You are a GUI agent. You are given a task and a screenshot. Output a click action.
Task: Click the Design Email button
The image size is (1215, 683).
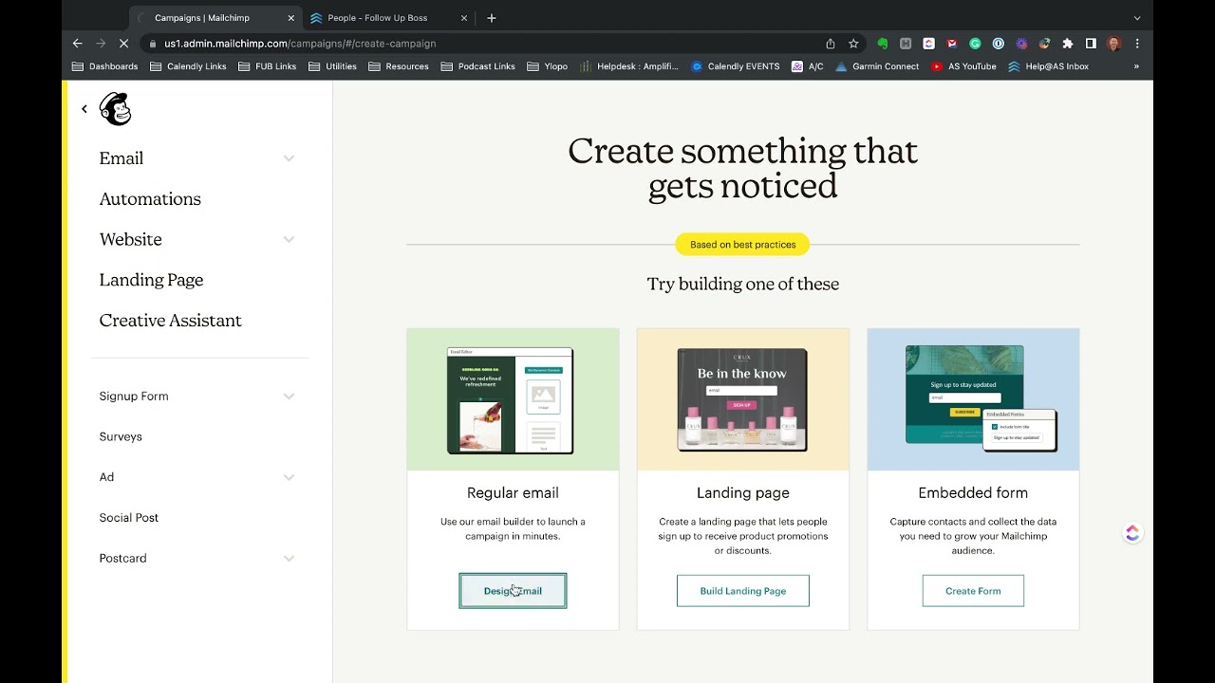point(513,591)
